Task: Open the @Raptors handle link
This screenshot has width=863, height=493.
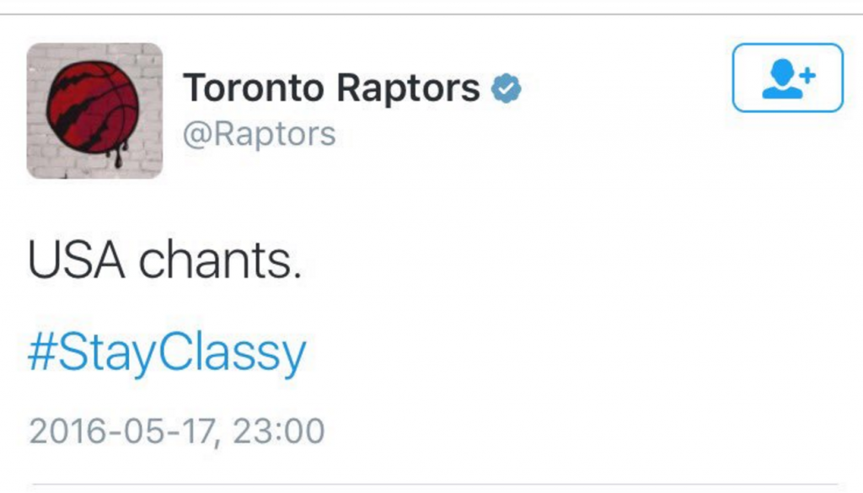Action: click(x=260, y=133)
